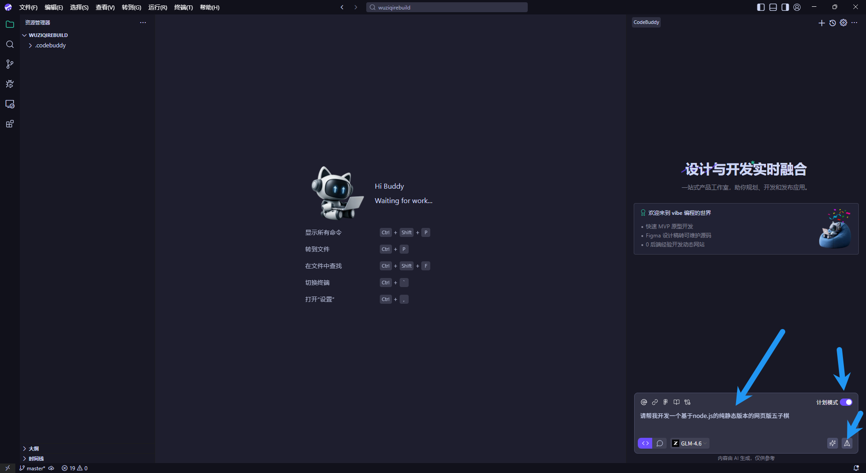This screenshot has height=473, width=866.
Task: Turn off the 计划模式 switch
Action: [846, 402]
